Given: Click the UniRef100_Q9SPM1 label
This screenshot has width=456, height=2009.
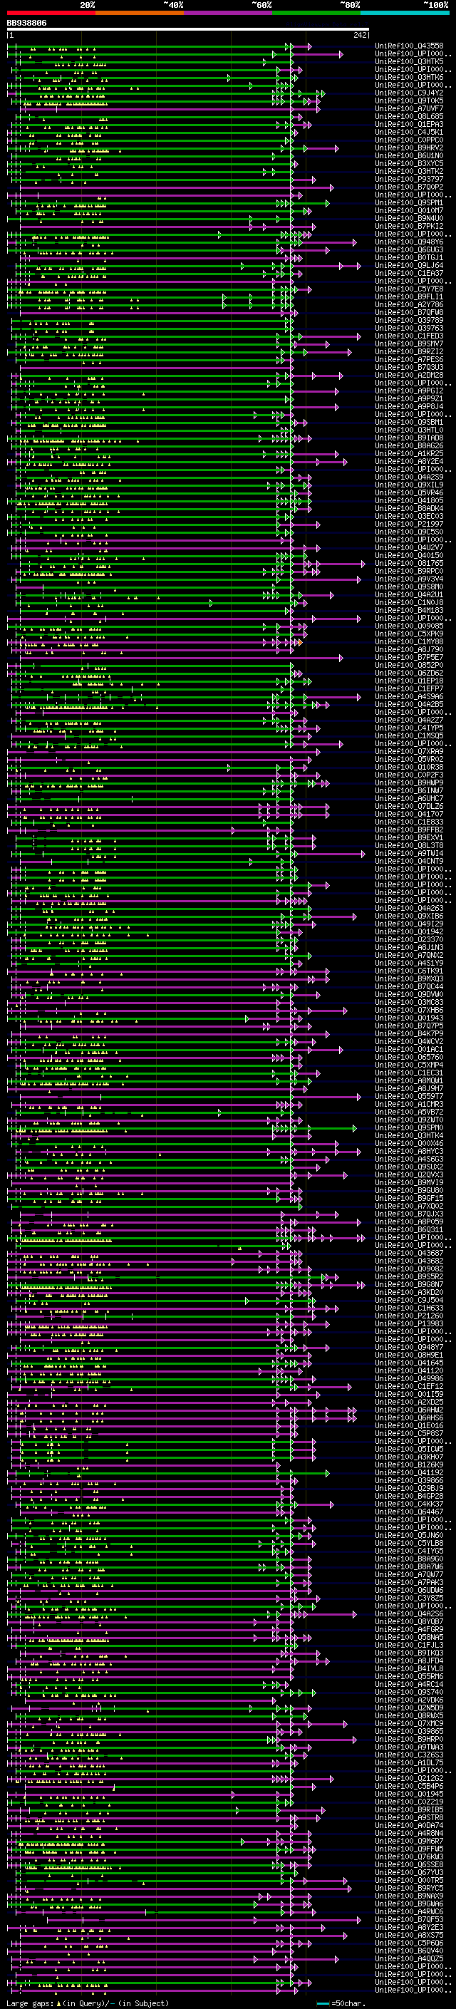Looking at the screenshot, I should pos(408,203).
